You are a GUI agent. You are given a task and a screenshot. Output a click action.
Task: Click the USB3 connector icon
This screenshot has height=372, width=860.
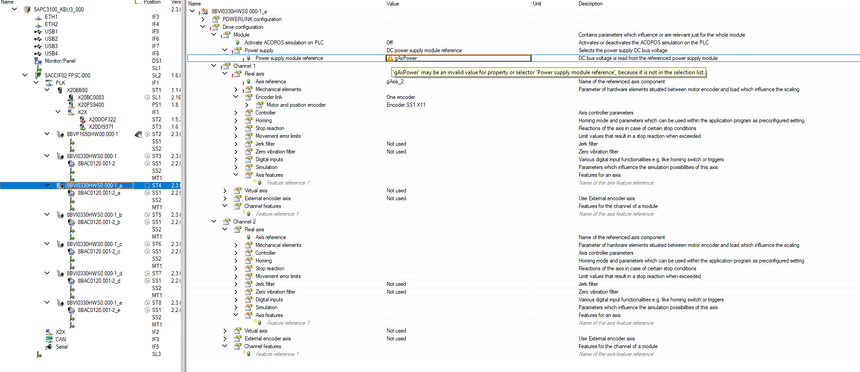pyautogui.click(x=38, y=47)
